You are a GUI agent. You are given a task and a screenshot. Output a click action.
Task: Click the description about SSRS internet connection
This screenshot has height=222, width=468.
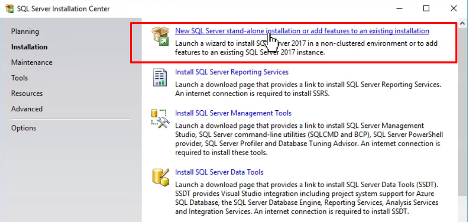pyautogui.click(x=308, y=89)
